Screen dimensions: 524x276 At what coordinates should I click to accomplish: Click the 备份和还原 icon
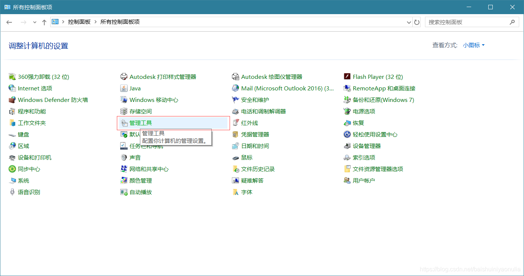point(347,100)
